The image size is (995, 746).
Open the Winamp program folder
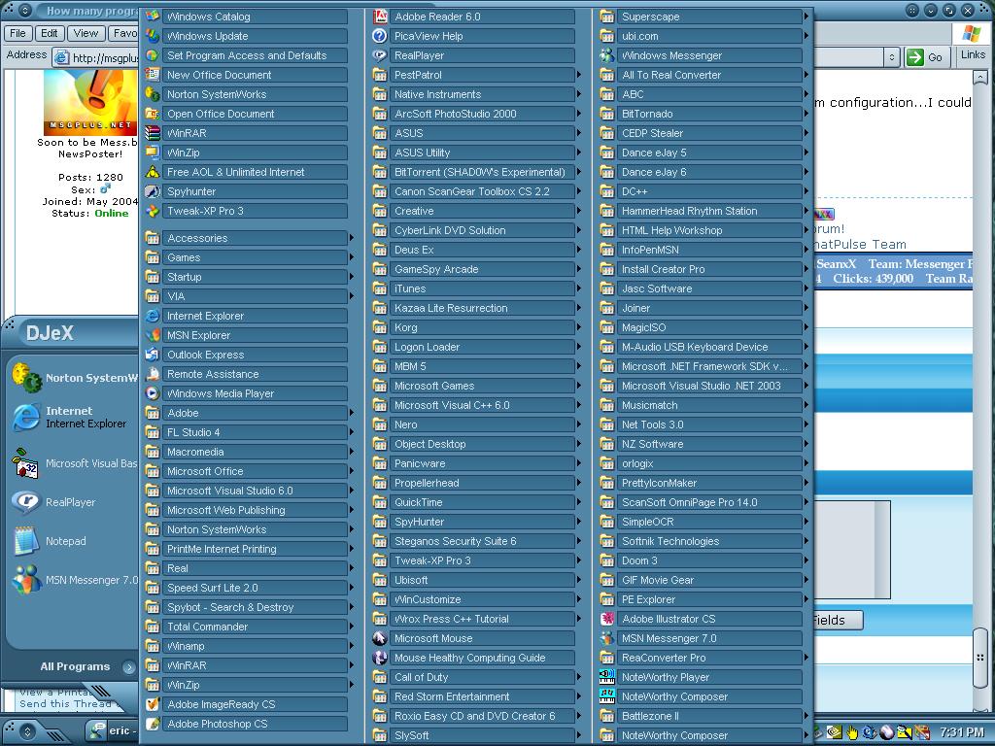(246, 646)
